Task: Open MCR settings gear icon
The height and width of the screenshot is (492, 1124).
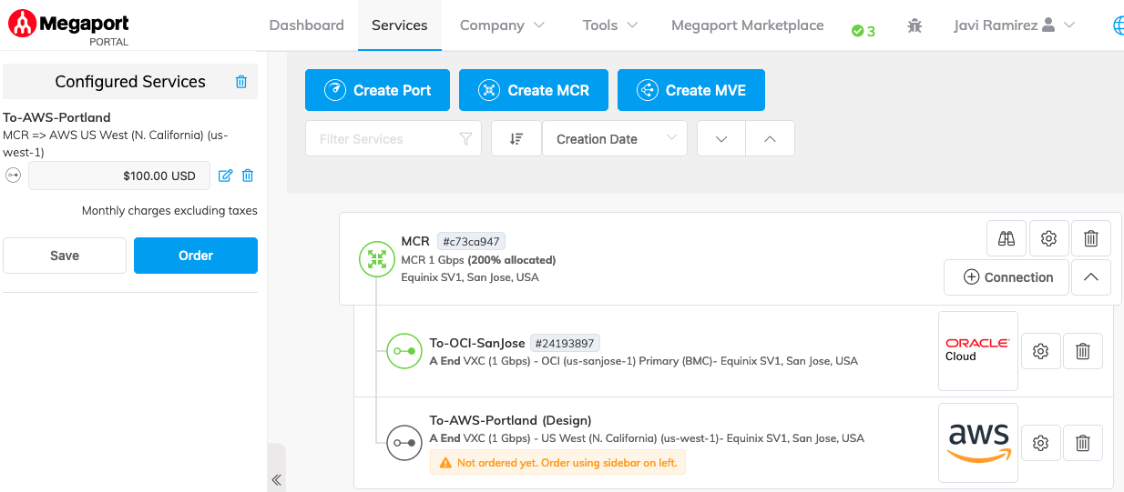Action: [1048, 239]
